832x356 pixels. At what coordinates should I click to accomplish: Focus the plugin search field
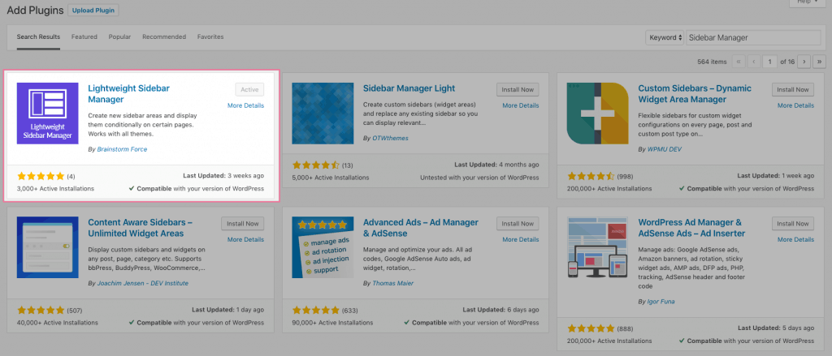coord(753,37)
